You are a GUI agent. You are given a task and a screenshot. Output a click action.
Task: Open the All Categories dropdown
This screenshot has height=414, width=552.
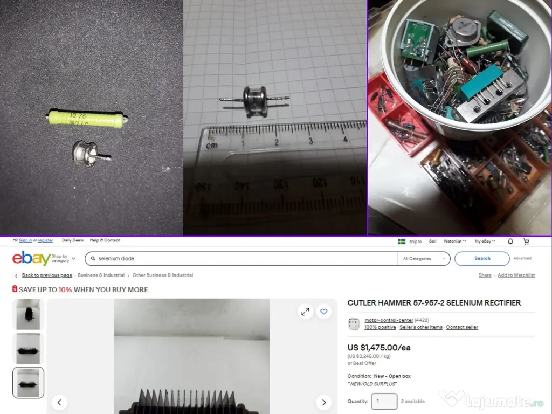click(x=424, y=259)
